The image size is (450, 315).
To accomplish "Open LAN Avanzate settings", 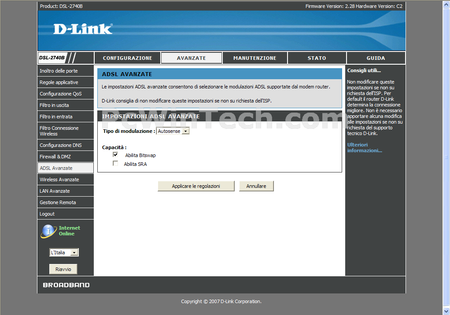I will coord(66,191).
